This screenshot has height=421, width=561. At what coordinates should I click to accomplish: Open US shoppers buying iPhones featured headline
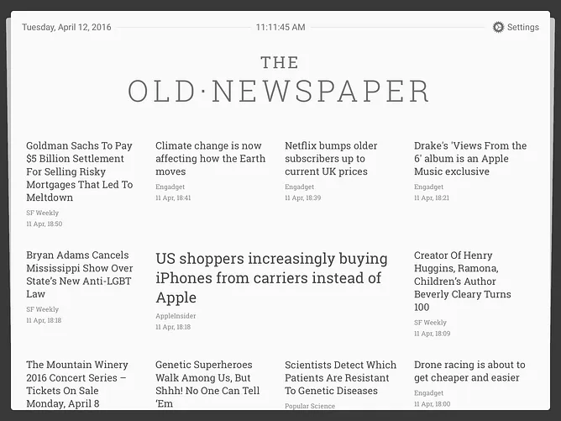[x=271, y=278]
